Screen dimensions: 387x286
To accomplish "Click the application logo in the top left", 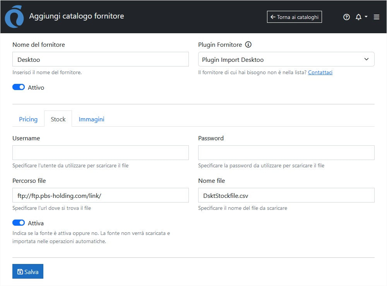I will pos(14,17).
